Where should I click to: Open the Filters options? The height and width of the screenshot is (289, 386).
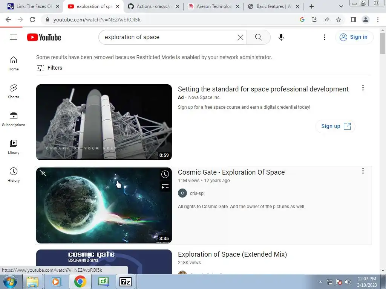coord(49,68)
